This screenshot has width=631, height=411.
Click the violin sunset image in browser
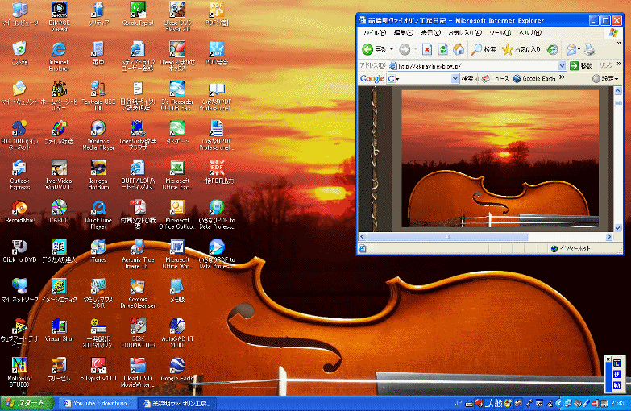[500, 158]
